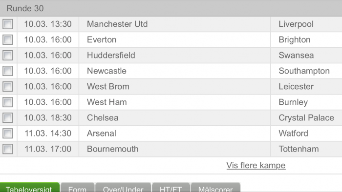Enable the West Ham vs Burnley checkbox

pyautogui.click(x=8, y=102)
